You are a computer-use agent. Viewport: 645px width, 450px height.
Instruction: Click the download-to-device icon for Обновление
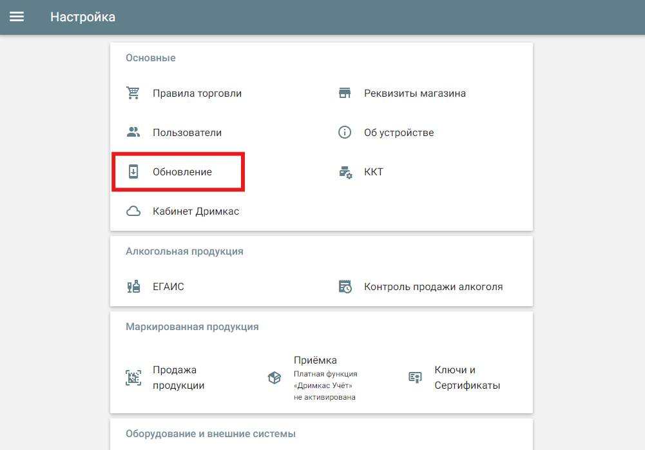pos(133,171)
